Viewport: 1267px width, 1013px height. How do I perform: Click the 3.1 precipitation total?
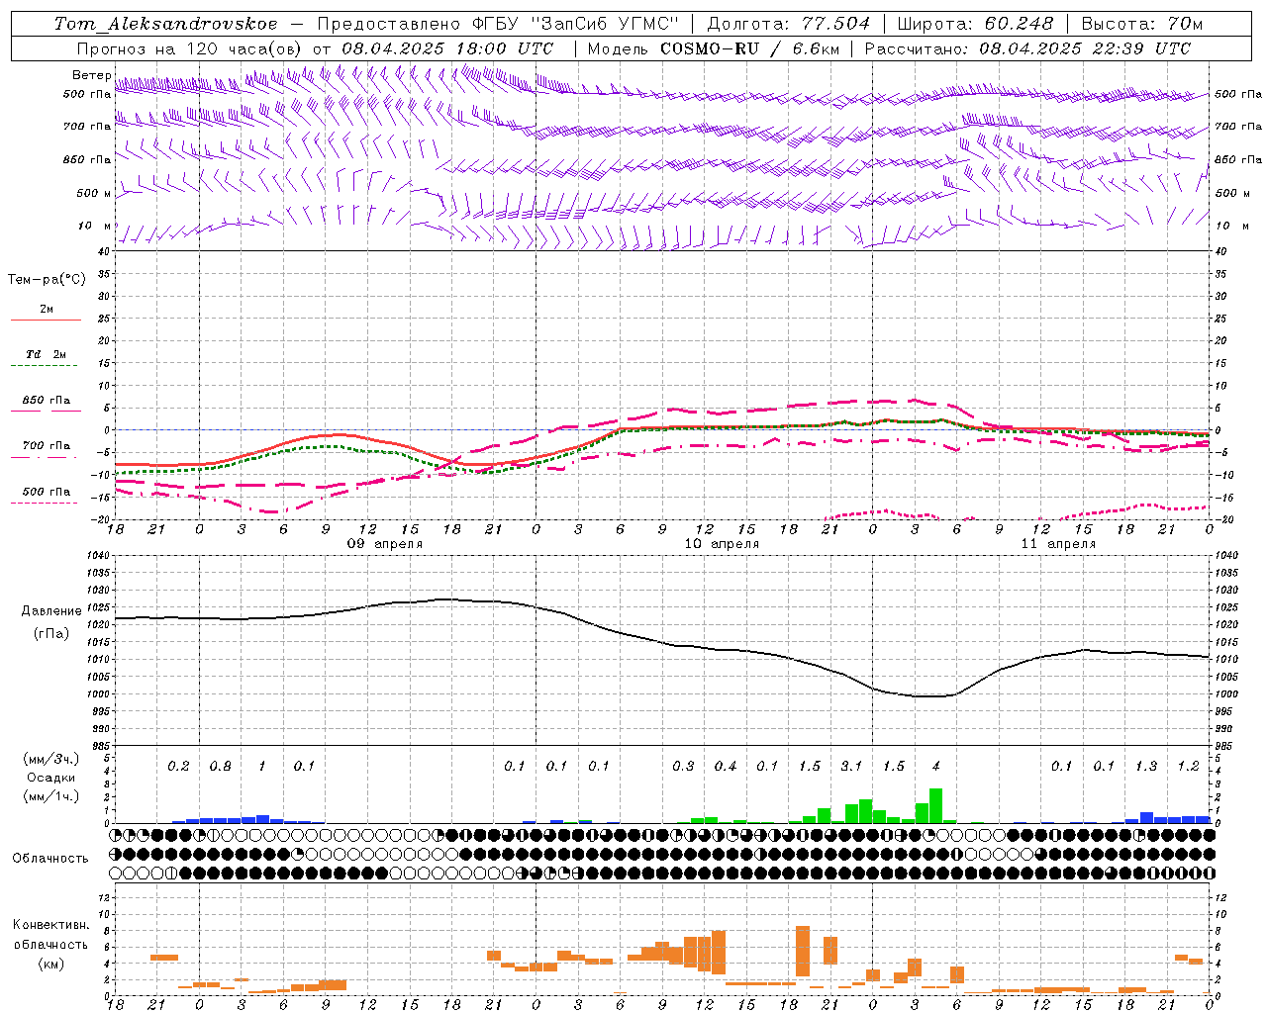pyautogui.click(x=851, y=766)
